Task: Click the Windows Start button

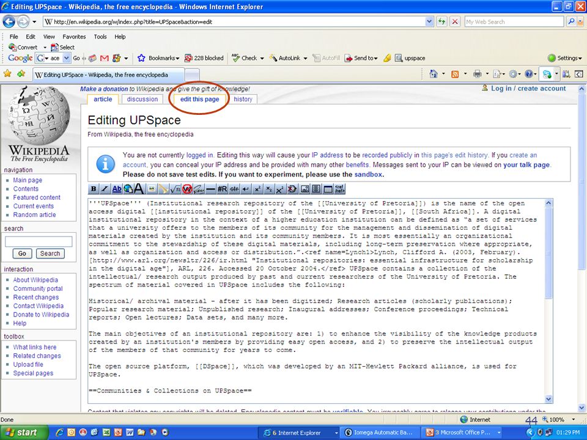Action: [24, 433]
